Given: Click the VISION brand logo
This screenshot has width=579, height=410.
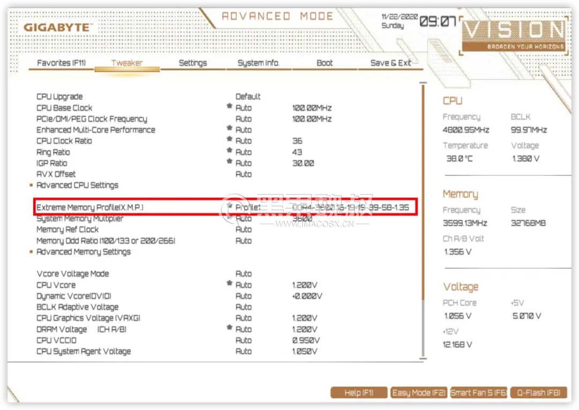Looking at the screenshot, I should 514,35.
